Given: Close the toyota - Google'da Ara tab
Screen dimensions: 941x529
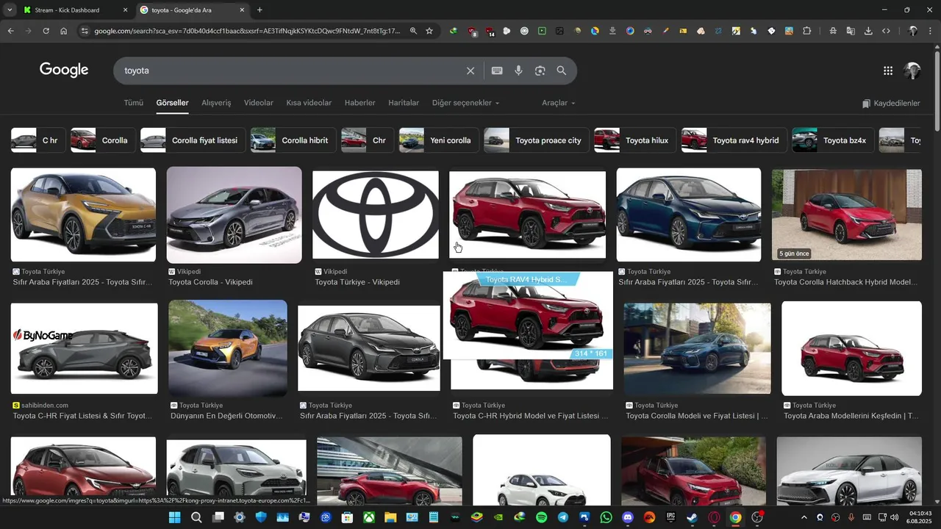Looking at the screenshot, I should 243,10.
